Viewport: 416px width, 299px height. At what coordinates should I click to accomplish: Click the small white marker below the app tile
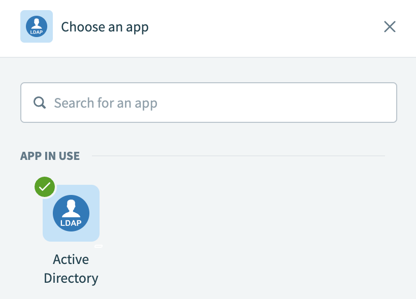(x=99, y=246)
